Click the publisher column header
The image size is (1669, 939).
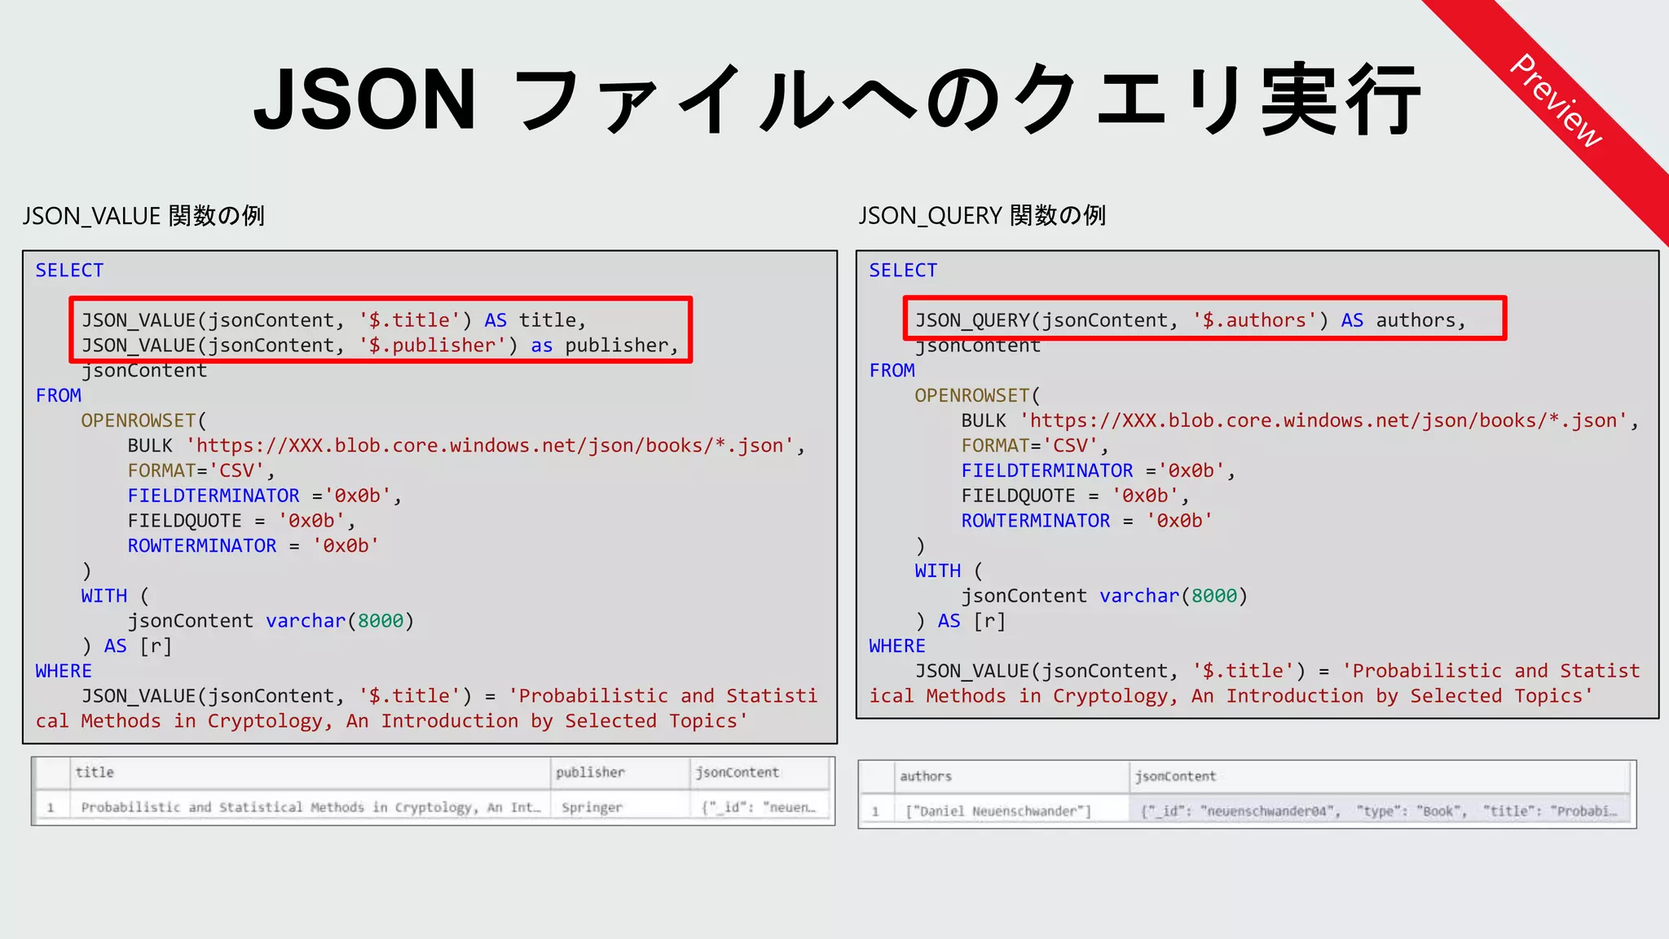coord(620,773)
